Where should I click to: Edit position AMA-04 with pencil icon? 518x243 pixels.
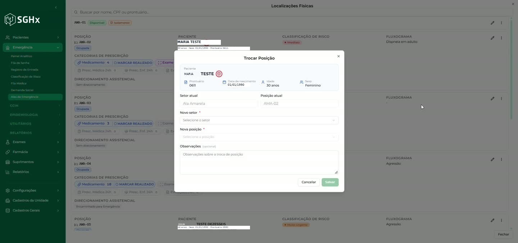[492, 159]
